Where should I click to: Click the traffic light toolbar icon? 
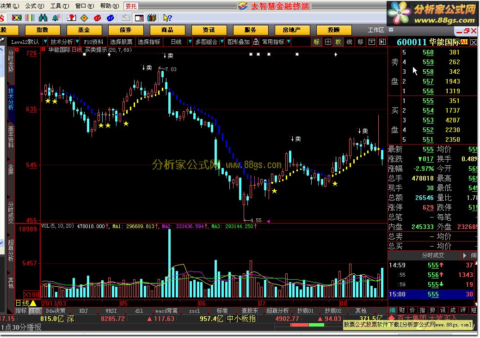coord(17,18)
